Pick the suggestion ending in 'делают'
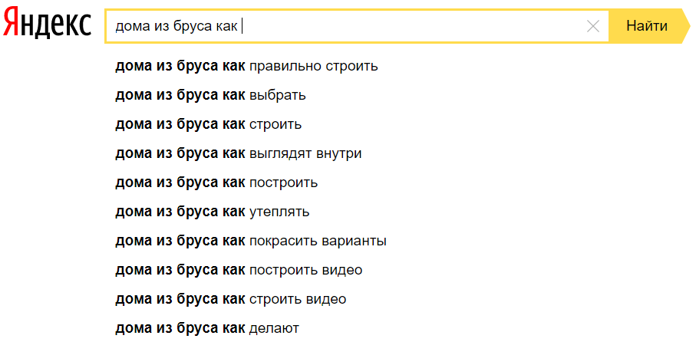696x342 pixels. click(x=206, y=328)
